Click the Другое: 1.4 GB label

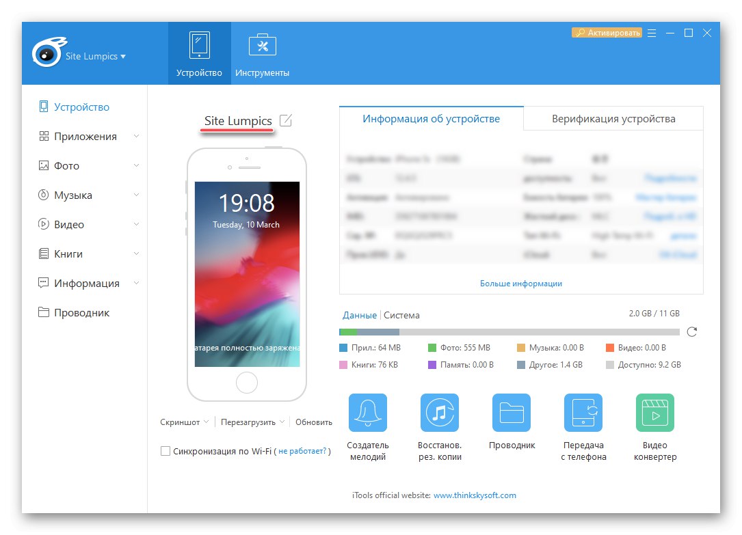(555, 365)
